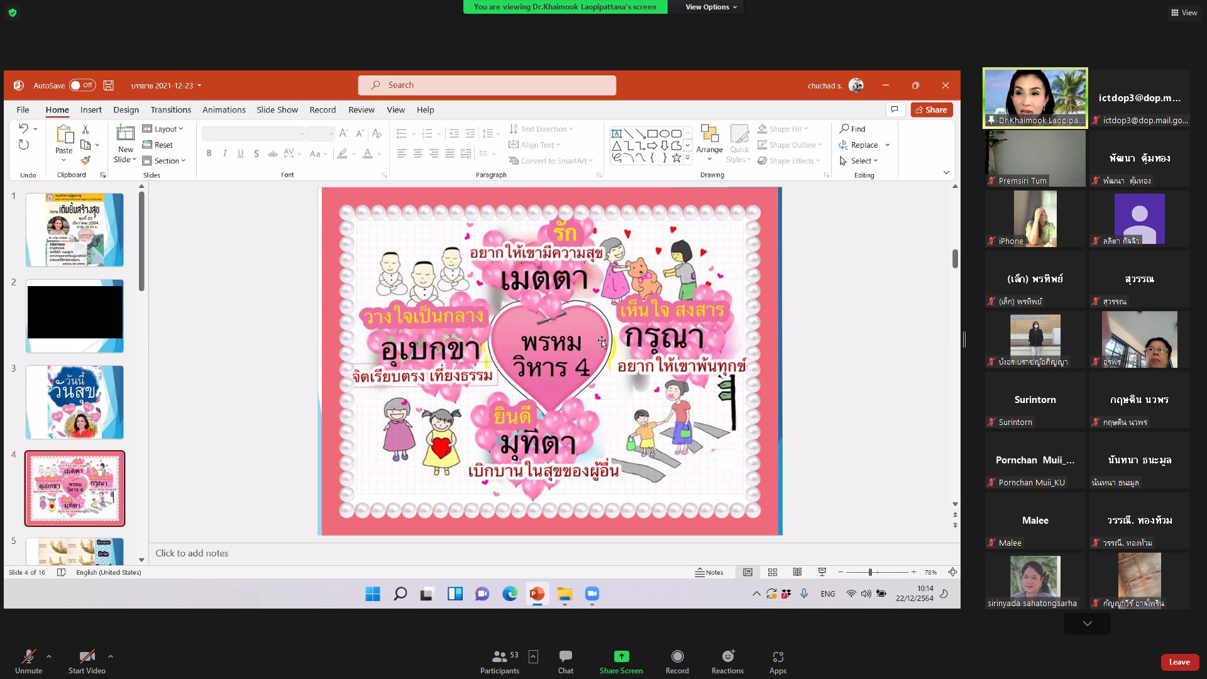
Task: Click the Format Painter brush icon
Action: tap(86, 160)
